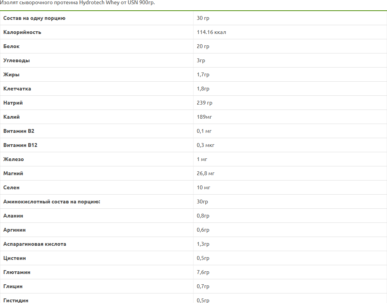This screenshot has width=387, height=303.
Task: Select the '0,5гр' value in the Цистеин row
Action: tap(203, 258)
